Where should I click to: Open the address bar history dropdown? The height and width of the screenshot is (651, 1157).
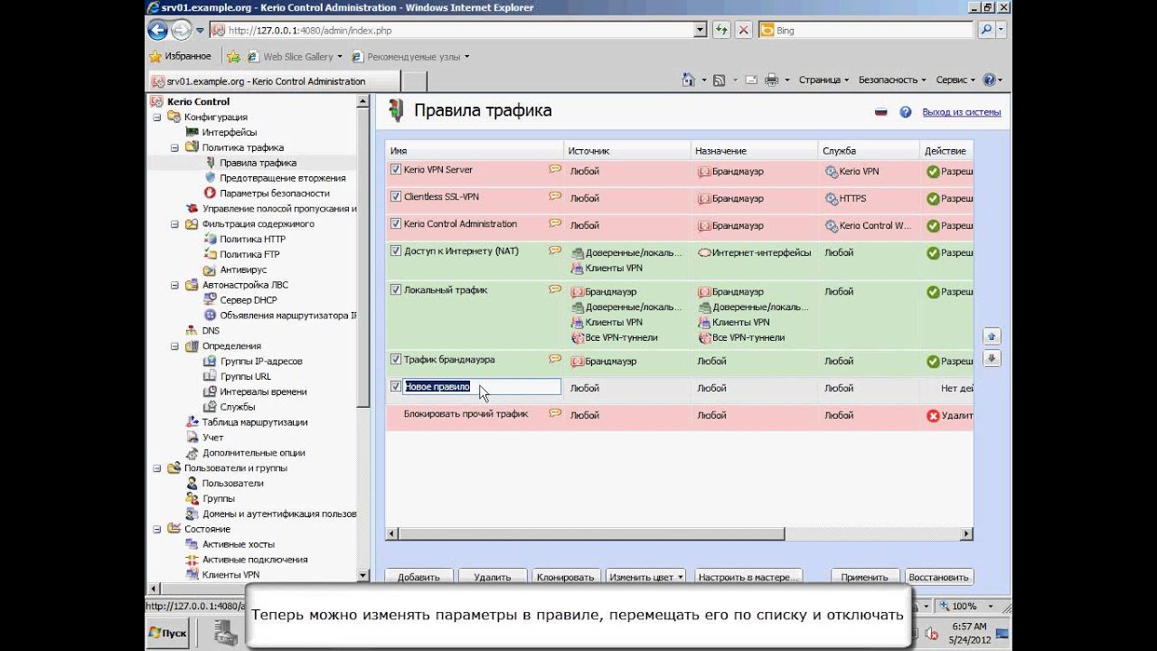point(701,30)
